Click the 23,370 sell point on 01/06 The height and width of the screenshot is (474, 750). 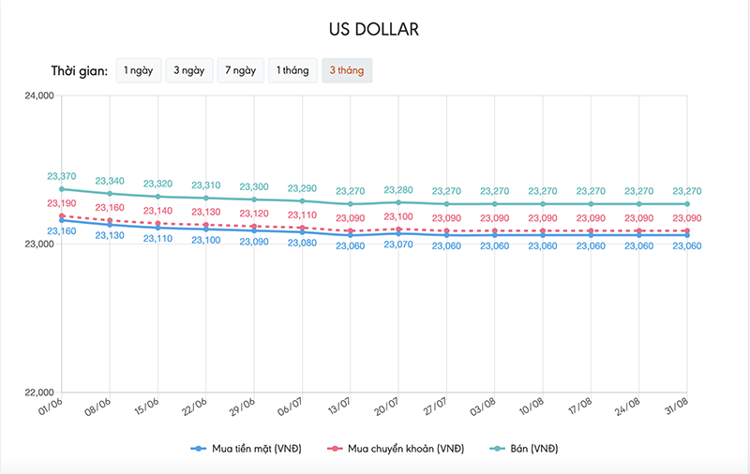pyautogui.click(x=62, y=189)
